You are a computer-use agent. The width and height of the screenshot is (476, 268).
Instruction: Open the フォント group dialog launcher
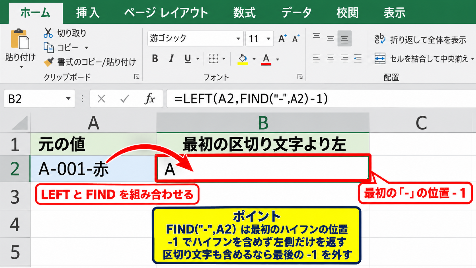click(x=300, y=77)
